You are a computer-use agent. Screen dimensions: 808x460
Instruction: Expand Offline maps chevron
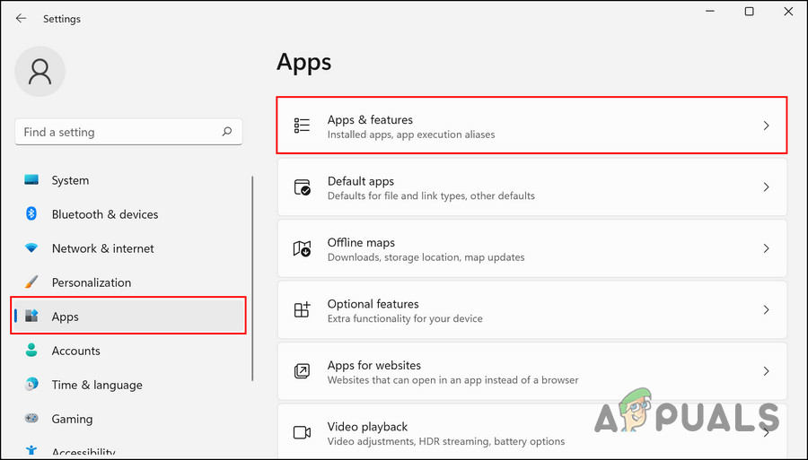tap(767, 248)
